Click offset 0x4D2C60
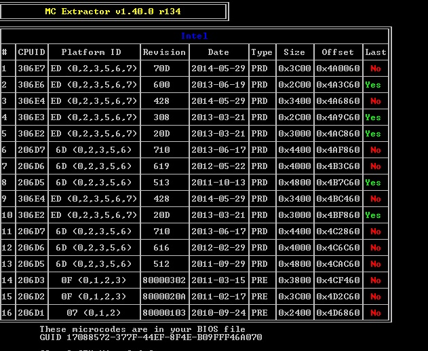428x351 pixels. [x=338, y=297]
